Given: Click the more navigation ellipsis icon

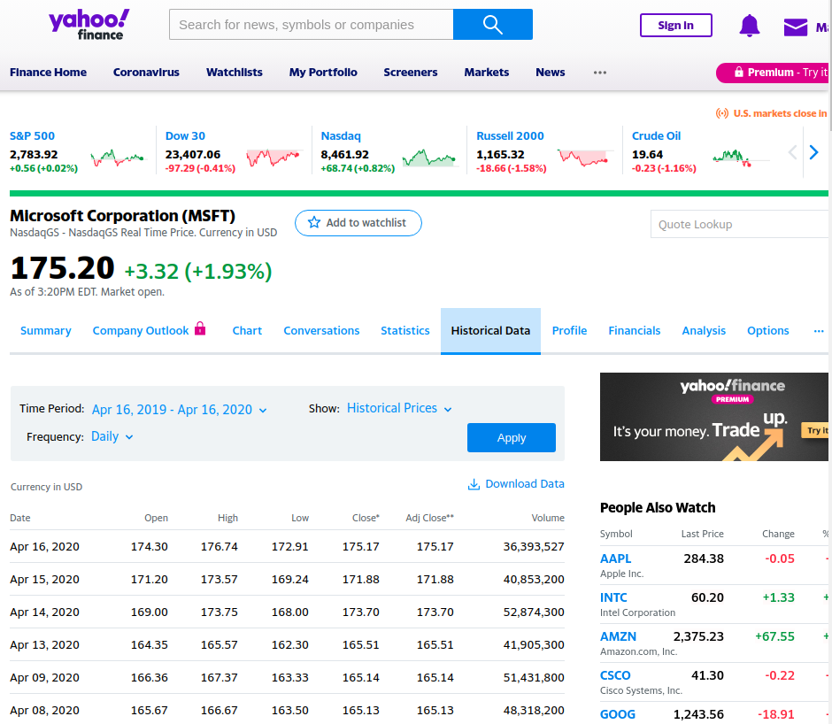Looking at the screenshot, I should 599,73.
